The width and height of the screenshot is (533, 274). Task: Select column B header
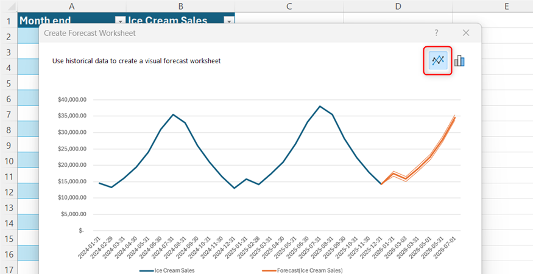pos(180,6)
